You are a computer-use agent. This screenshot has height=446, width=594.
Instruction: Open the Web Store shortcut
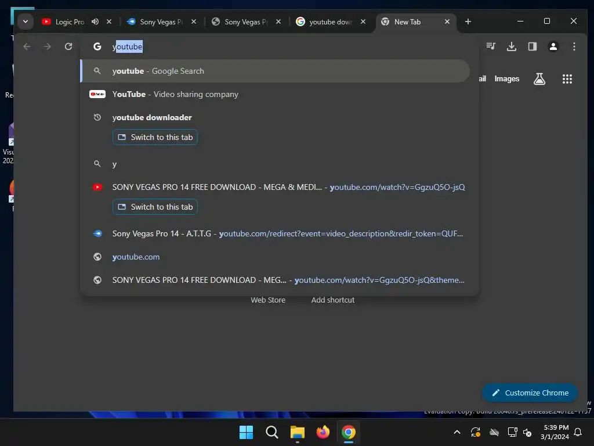click(268, 300)
